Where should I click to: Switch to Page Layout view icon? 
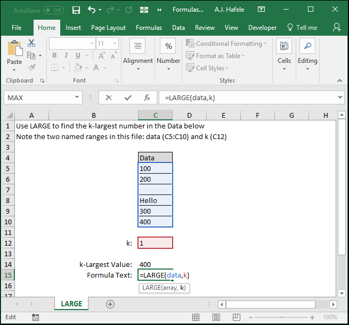(x=216, y=317)
